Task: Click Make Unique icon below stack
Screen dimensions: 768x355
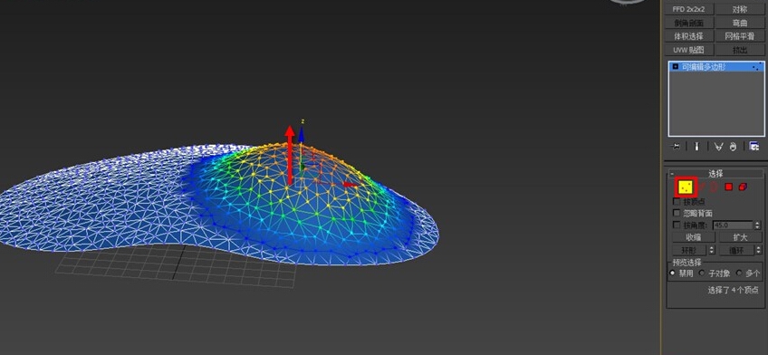Action: tap(718, 146)
